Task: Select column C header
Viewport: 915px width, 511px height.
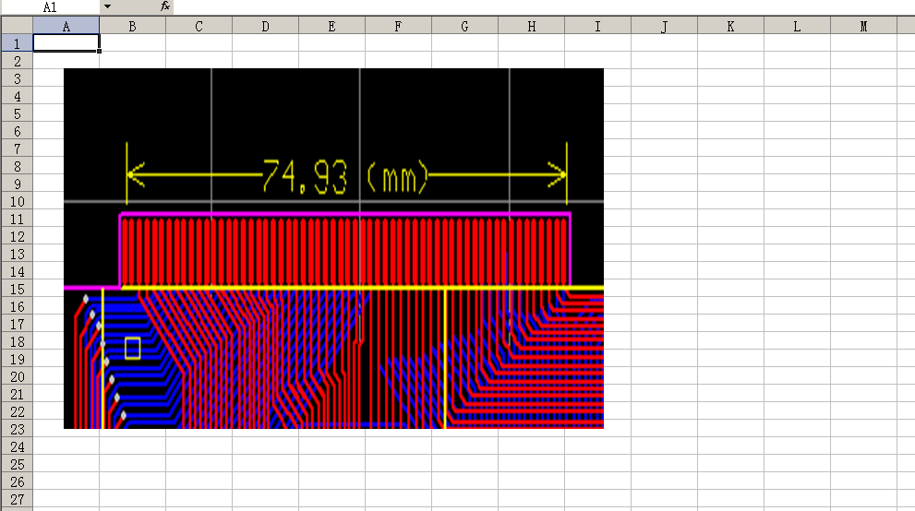Action: (x=199, y=26)
